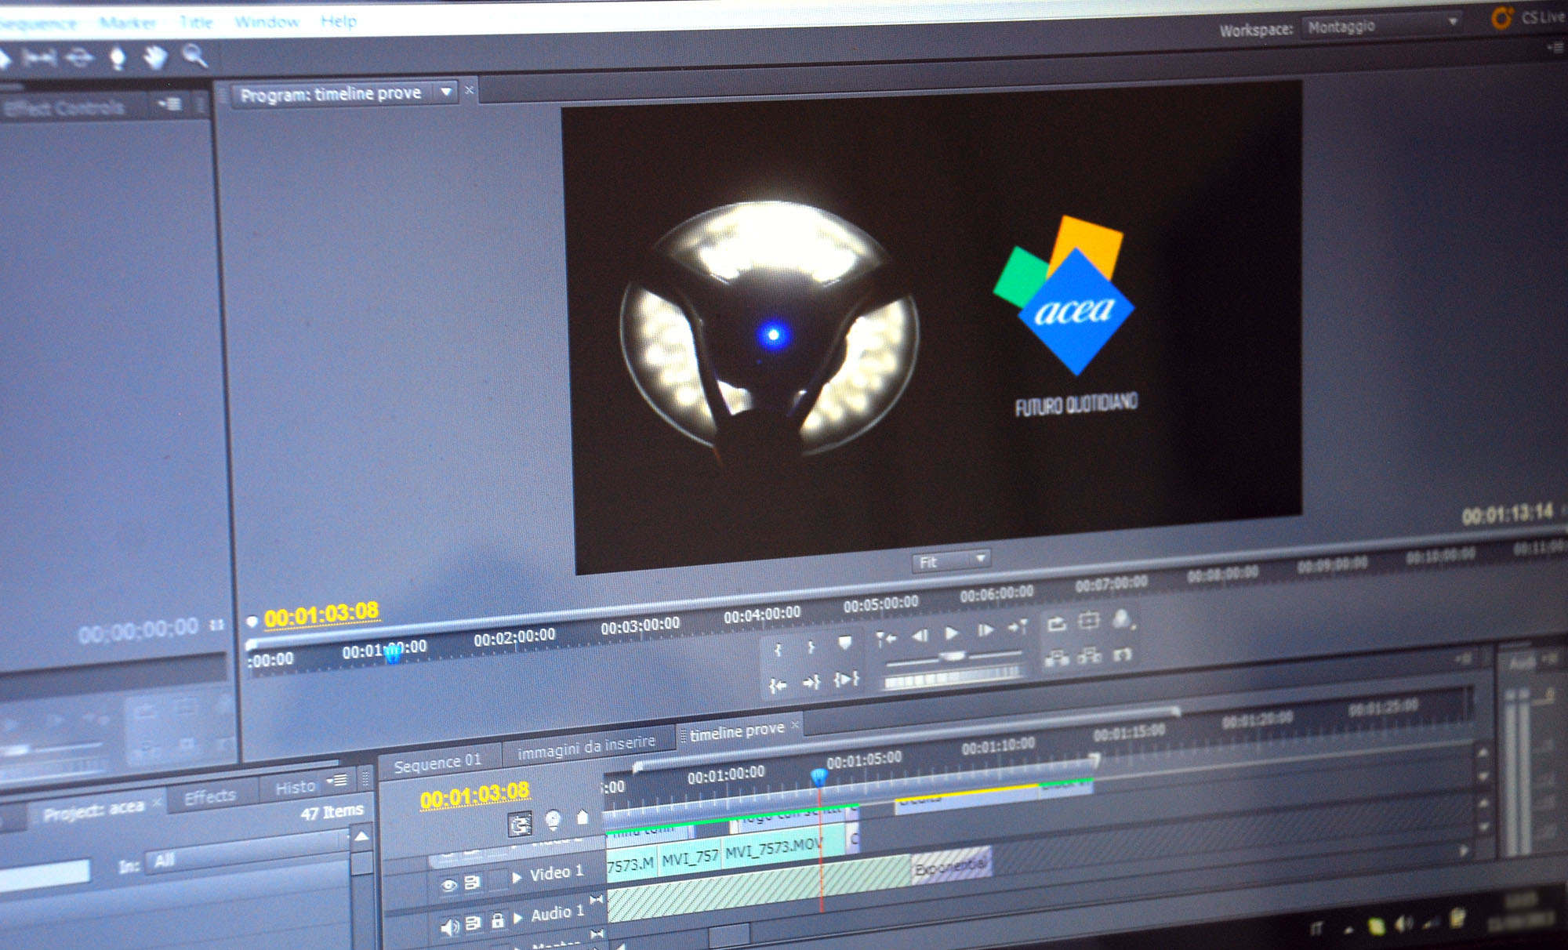The height and width of the screenshot is (950, 1568).
Task: Switch to the Effects panel tab
Action: 209,797
